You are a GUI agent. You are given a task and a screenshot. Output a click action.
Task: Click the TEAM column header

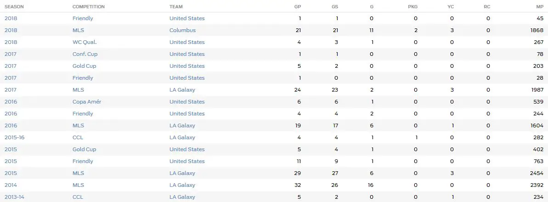[x=176, y=6]
